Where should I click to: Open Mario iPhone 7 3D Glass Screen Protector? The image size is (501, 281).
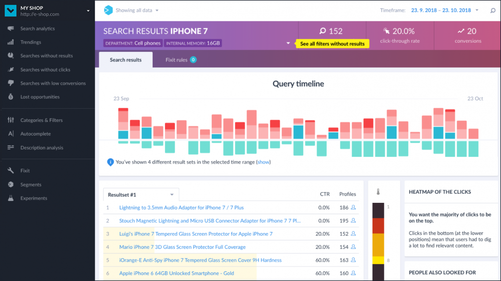point(182,247)
